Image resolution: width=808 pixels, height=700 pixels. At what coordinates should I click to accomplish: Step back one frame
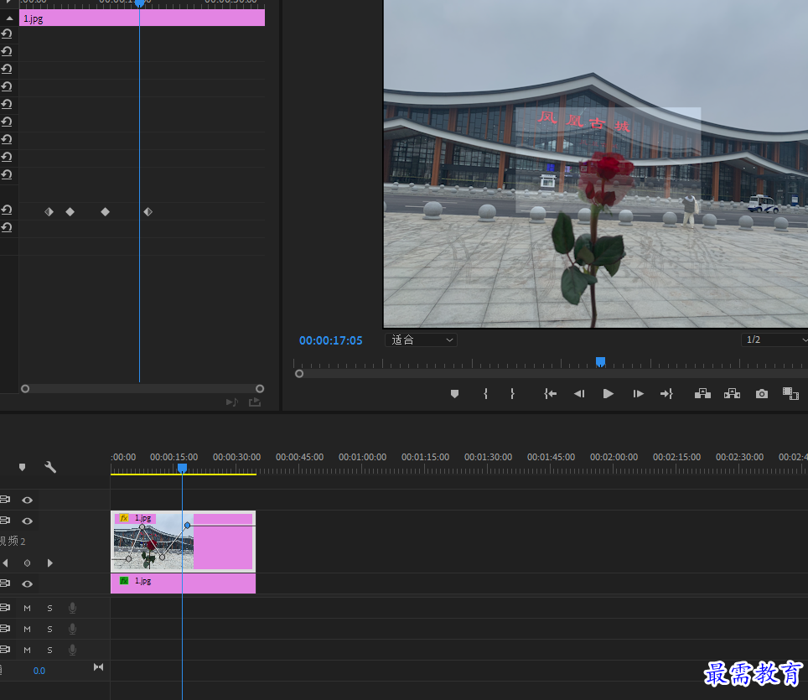[x=579, y=394]
